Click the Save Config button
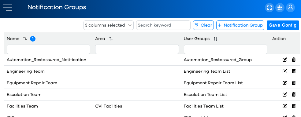 (283, 25)
